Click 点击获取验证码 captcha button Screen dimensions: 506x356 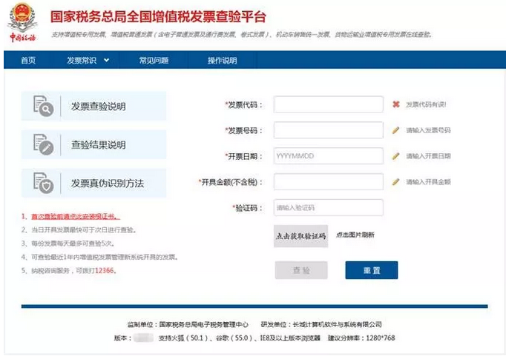click(300, 236)
